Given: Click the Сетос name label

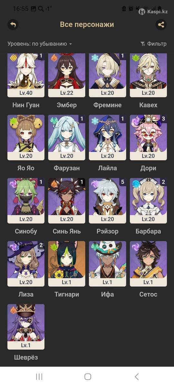Looking at the screenshot, I should [149, 294].
